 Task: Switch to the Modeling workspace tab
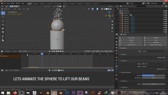pos(36,4)
